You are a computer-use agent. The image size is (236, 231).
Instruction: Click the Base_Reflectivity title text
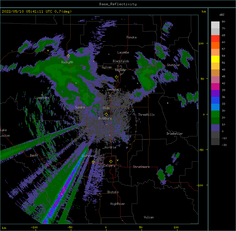point(118,4)
